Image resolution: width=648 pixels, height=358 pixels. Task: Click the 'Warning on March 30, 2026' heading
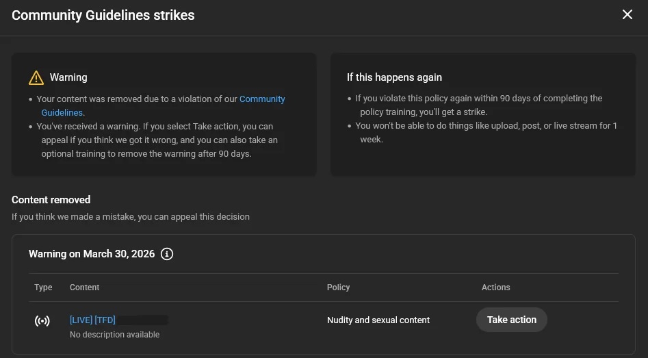(x=92, y=254)
